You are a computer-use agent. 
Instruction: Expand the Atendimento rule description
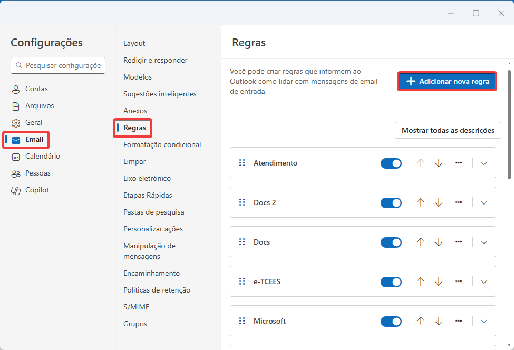(x=484, y=163)
